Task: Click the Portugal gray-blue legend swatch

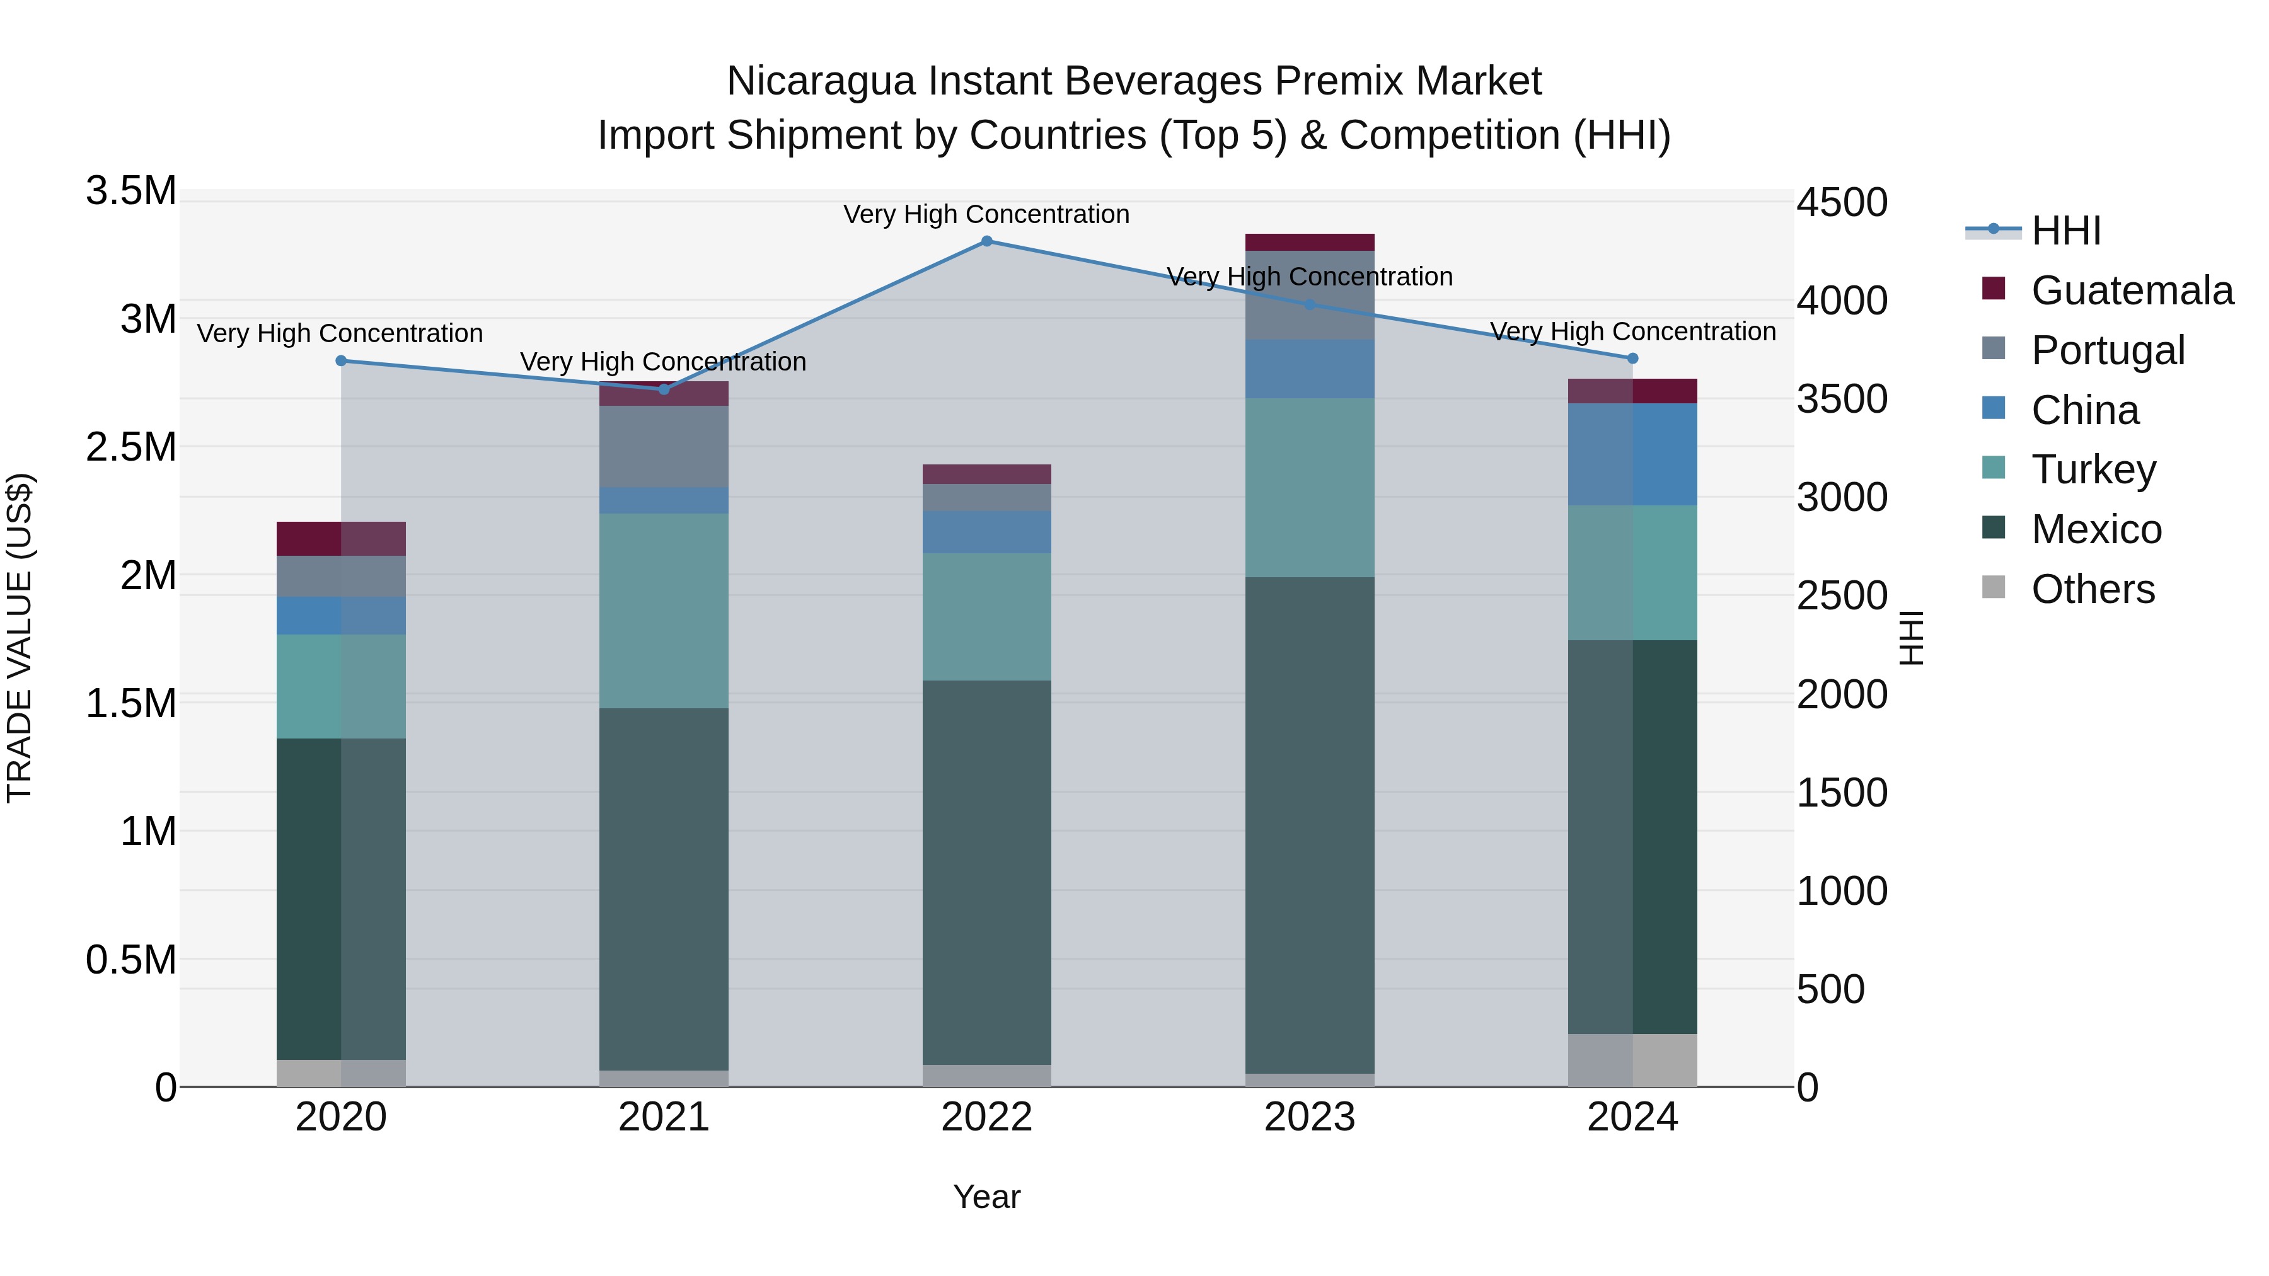Action: (x=1994, y=348)
